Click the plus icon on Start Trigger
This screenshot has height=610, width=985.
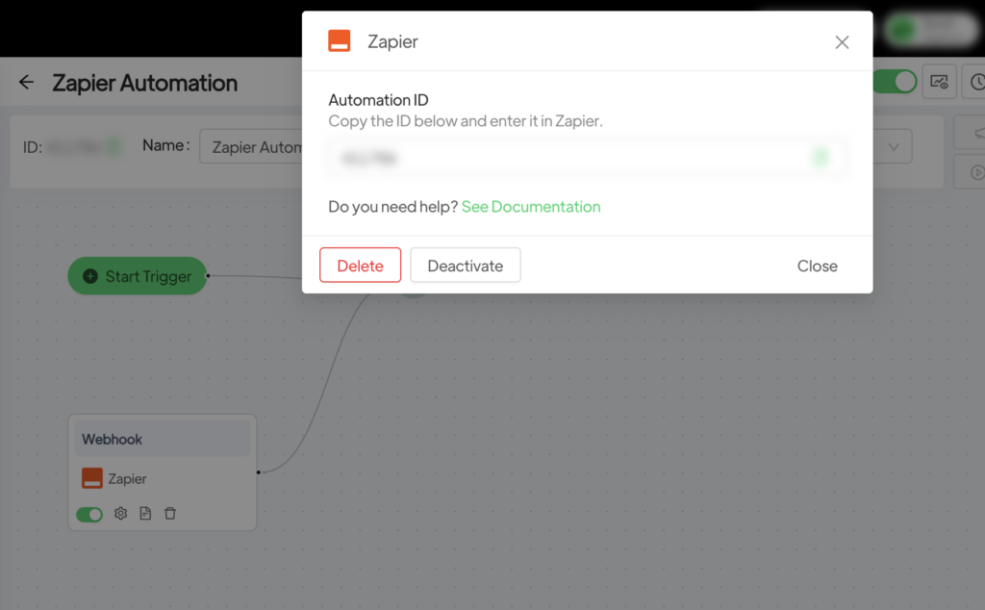pos(90,276)
